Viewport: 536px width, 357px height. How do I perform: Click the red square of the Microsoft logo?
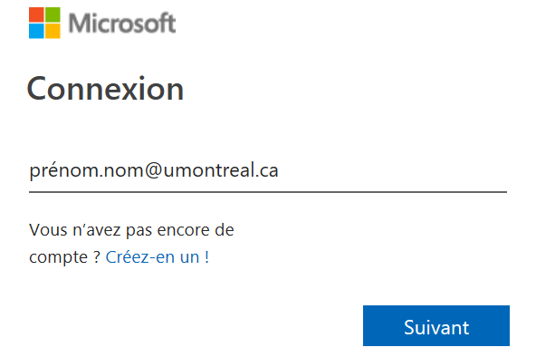36,14
